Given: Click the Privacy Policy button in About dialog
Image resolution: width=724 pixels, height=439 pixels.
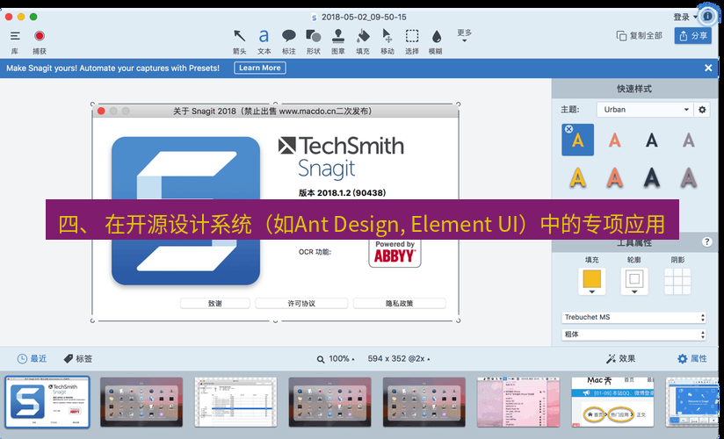Looking at the screenshot, I should pos(400,303).
